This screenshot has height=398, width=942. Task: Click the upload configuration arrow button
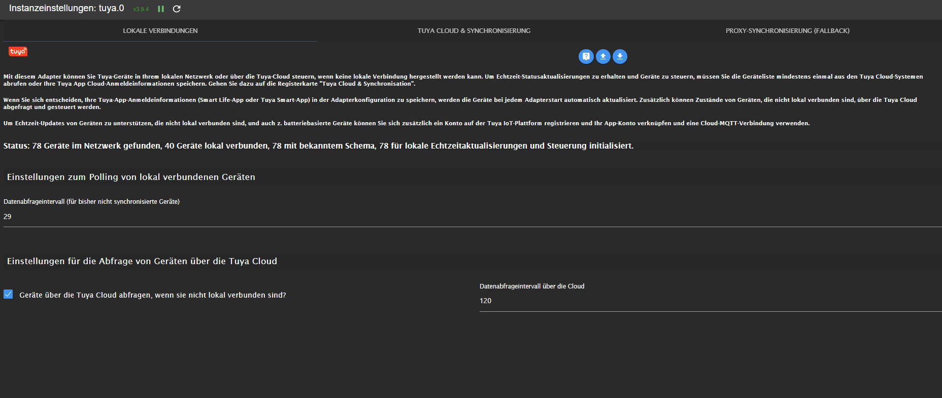603,56
